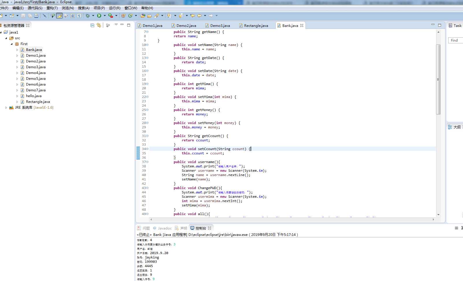463x281 pixels.
Task: Open 重构(T) menu
Action: click(52, 8)
